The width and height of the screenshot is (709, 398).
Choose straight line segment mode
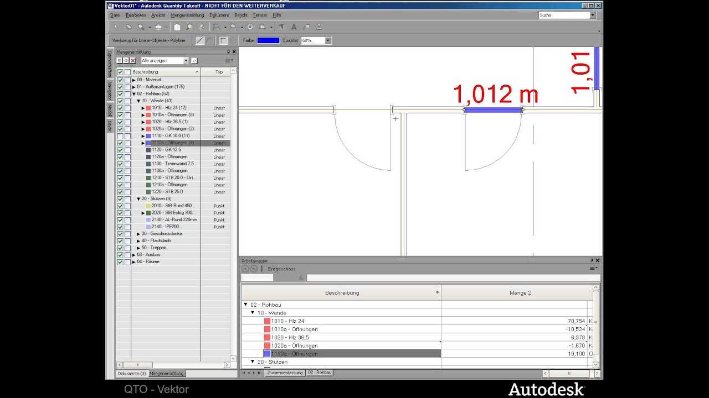pyautogui.click(x=199, y=40)
